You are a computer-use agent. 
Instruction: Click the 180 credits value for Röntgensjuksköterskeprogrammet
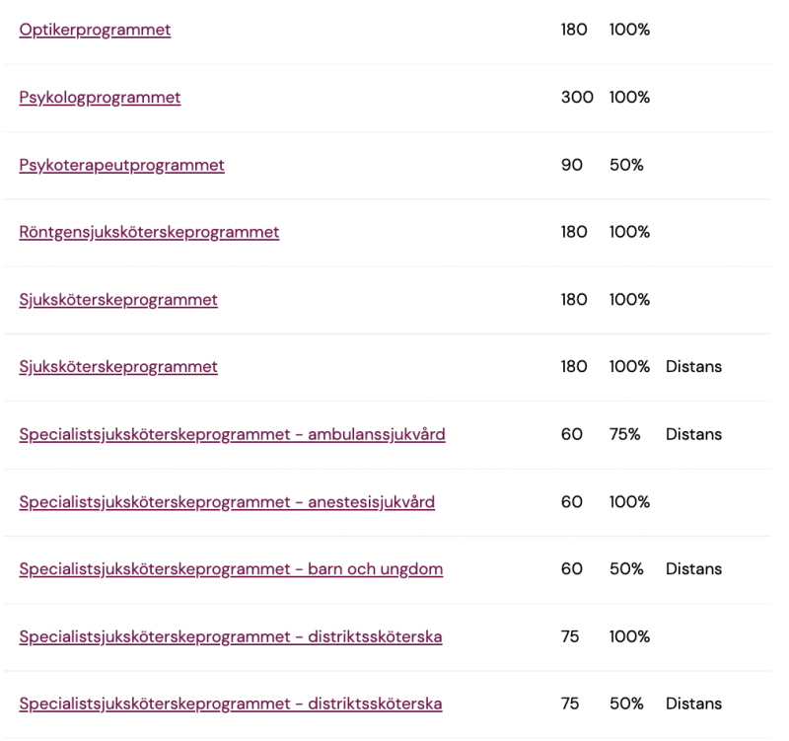coord(574,232)
